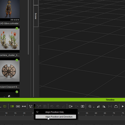
Task: Click the 'oeVera_cluster_0...' file name
Action: (10, 55)
